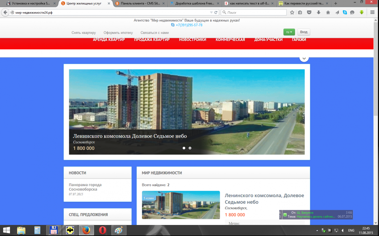The width and height of the screenshot is (379, 236).
Task: Open the 'Новостройки' menu item
Action: [193, 40]
